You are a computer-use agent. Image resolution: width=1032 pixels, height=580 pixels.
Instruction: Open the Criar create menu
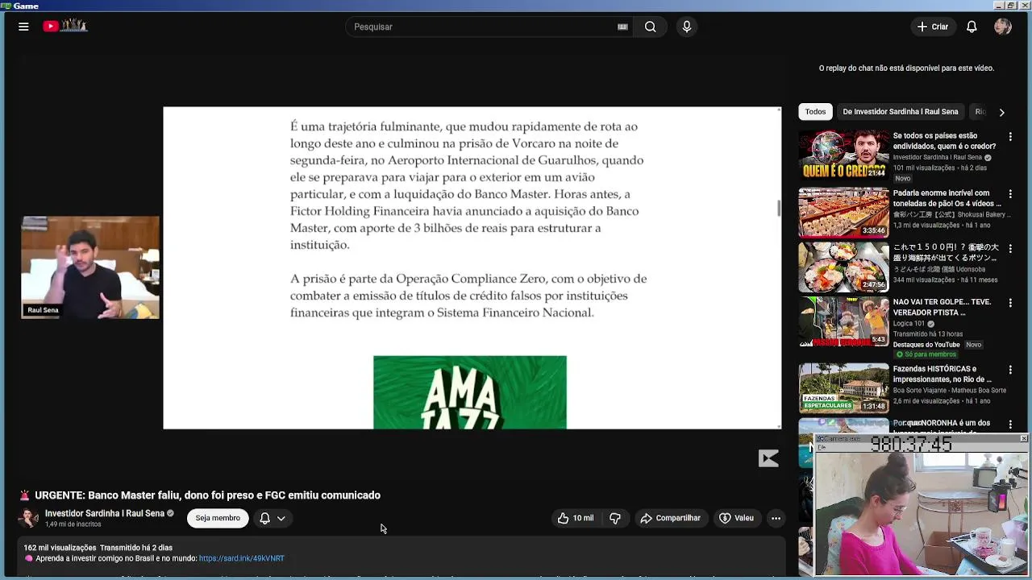[933, 27]
